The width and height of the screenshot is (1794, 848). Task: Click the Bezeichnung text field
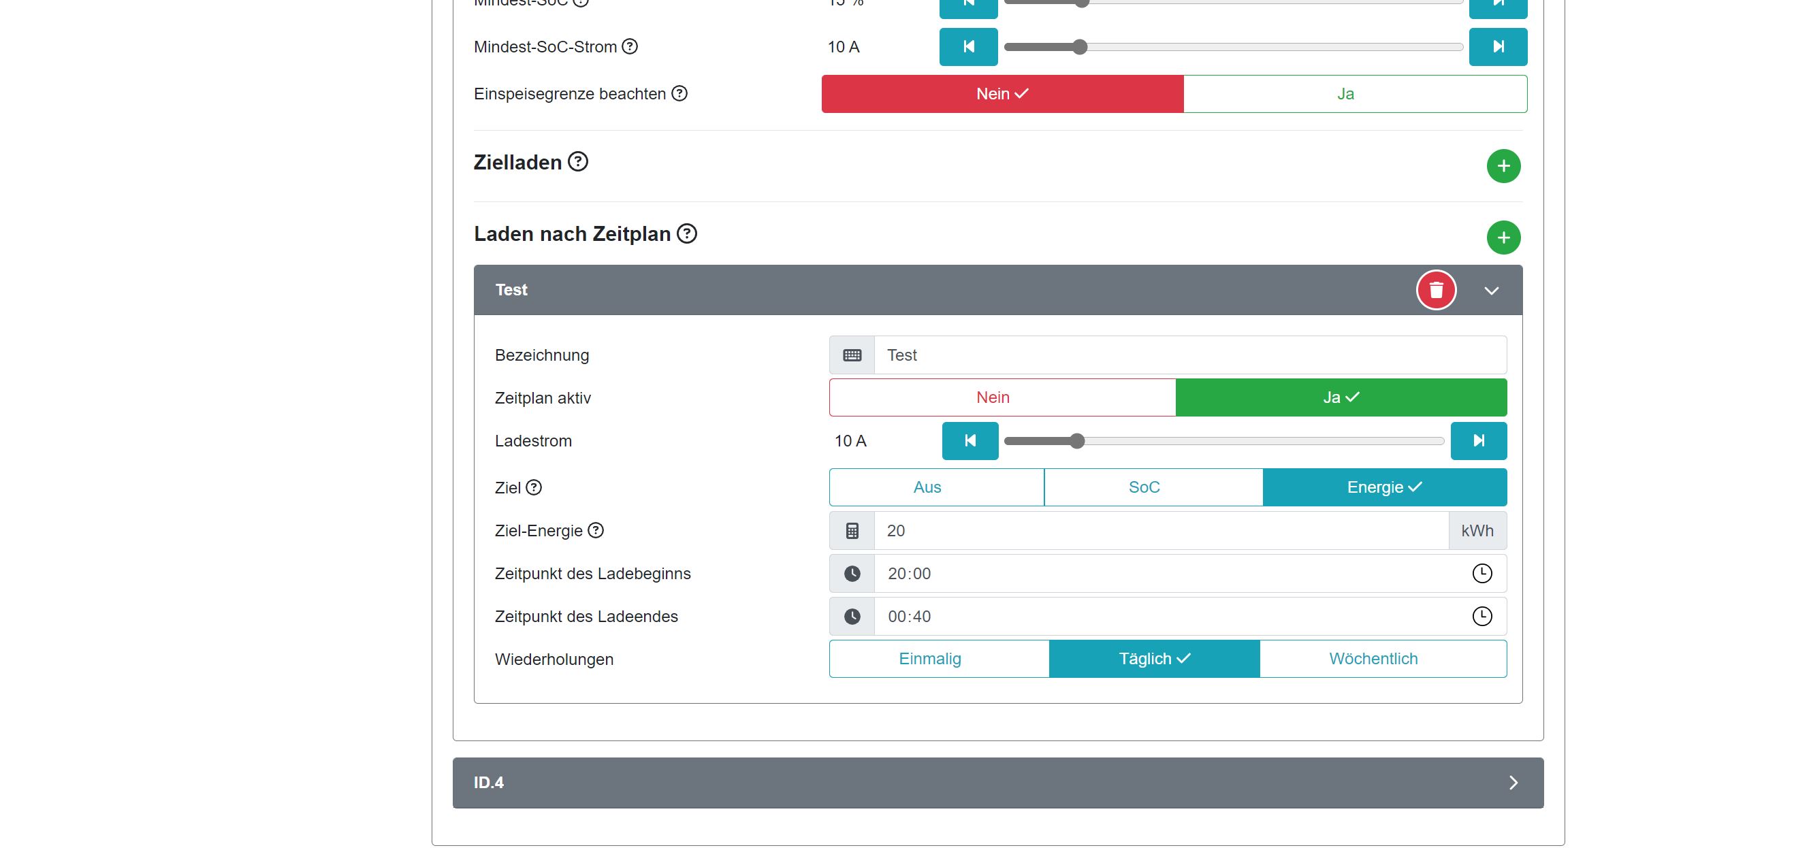(x=1189, y=355)
